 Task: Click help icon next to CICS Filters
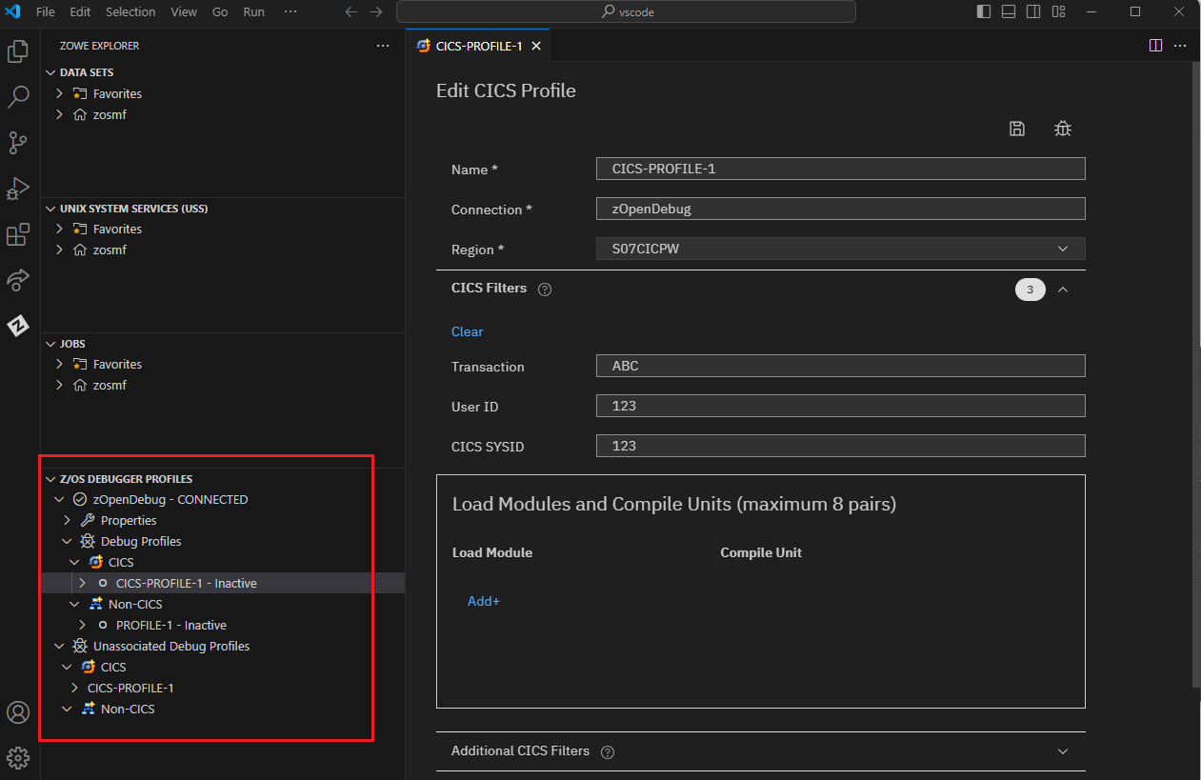545,290
